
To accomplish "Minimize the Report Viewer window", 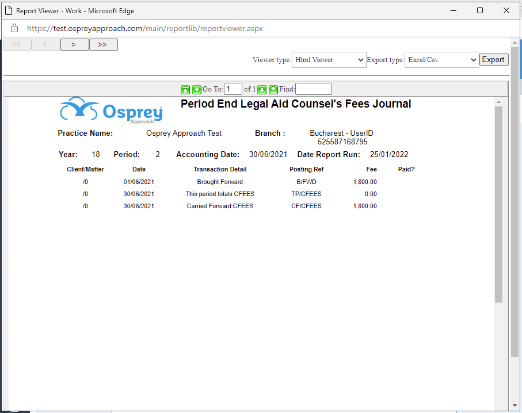I will pos(454,11).
